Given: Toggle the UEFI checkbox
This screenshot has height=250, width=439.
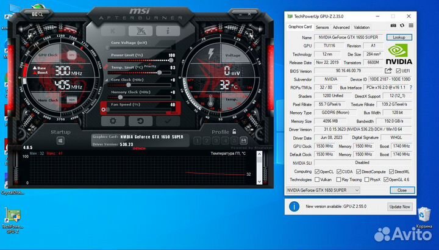Looking at the screenshot, I should point(398,71).
